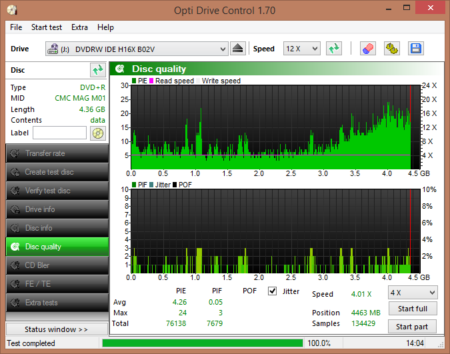Click the elapsed time '14:04'
The width and height of the screenshot is (450, 354).
click(x=415, y=343)
